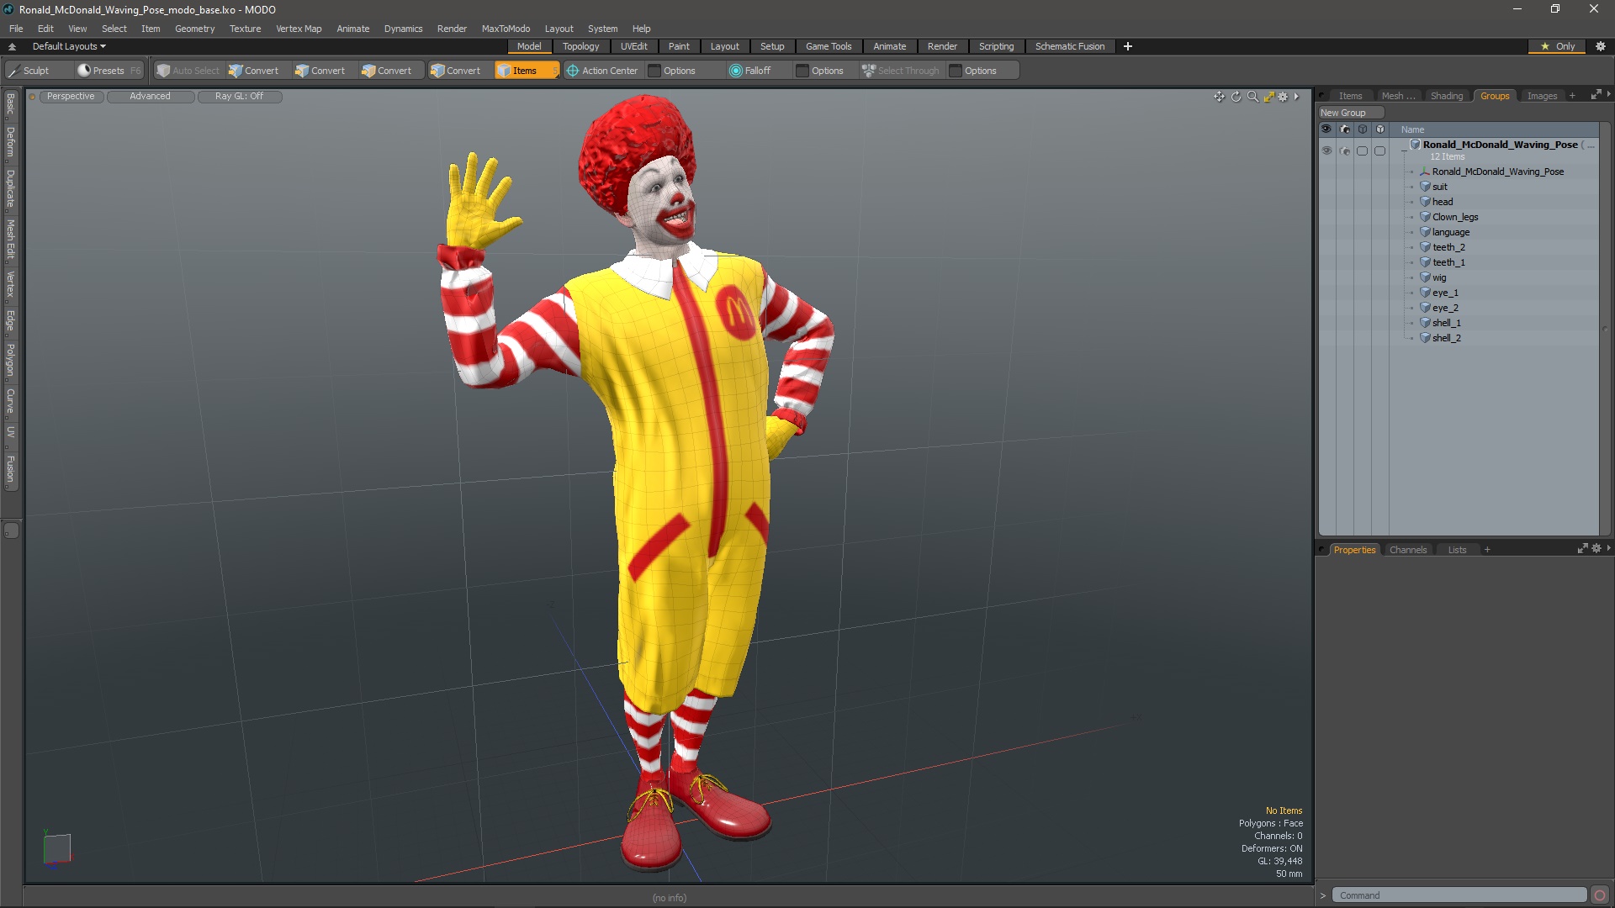The width and height of the screenshot is (1615, 908).
Task: Switch to the Schematic Fusion tab
Action: tap(1070, 46)
